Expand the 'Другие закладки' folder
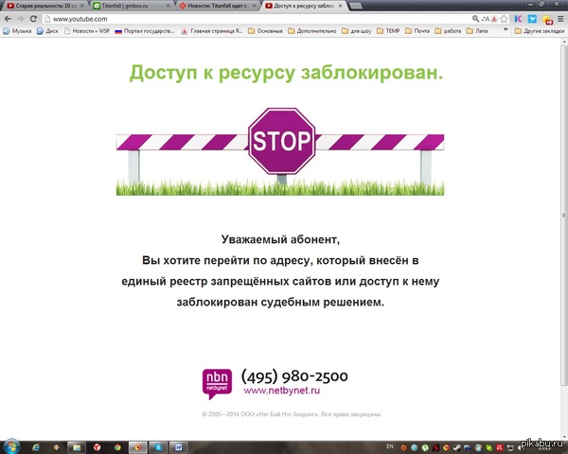Viewport: 568px width, 454px height. tap(540, 31)
